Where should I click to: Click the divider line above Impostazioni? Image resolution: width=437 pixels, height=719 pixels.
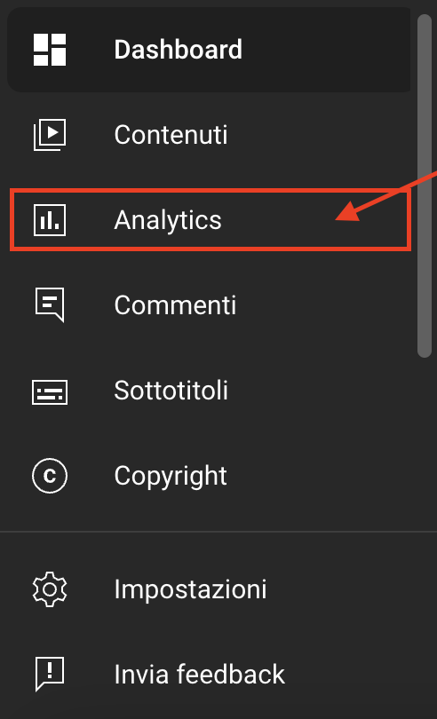tap(218, 532)
